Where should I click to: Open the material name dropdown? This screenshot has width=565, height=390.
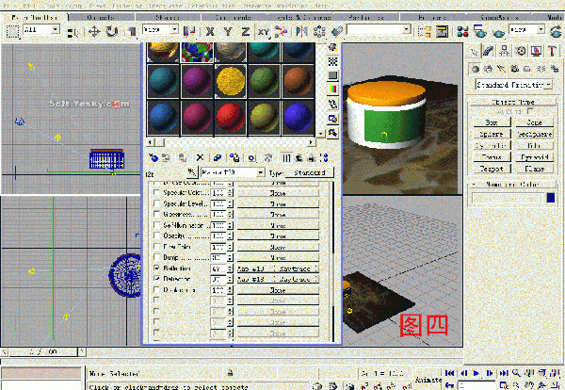click(x=261, y=172)
